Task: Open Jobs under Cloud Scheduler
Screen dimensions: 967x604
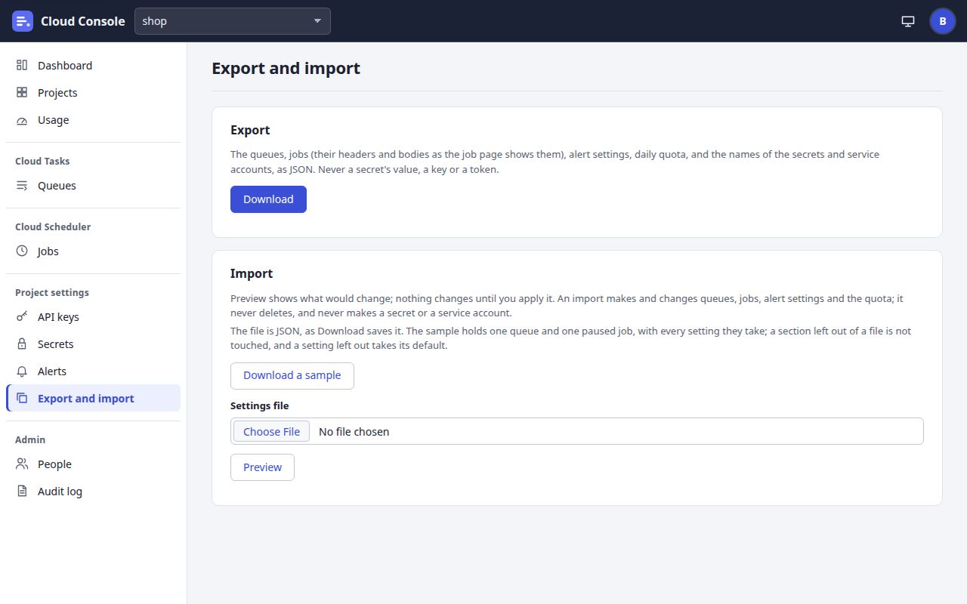Action: (94, 251)
